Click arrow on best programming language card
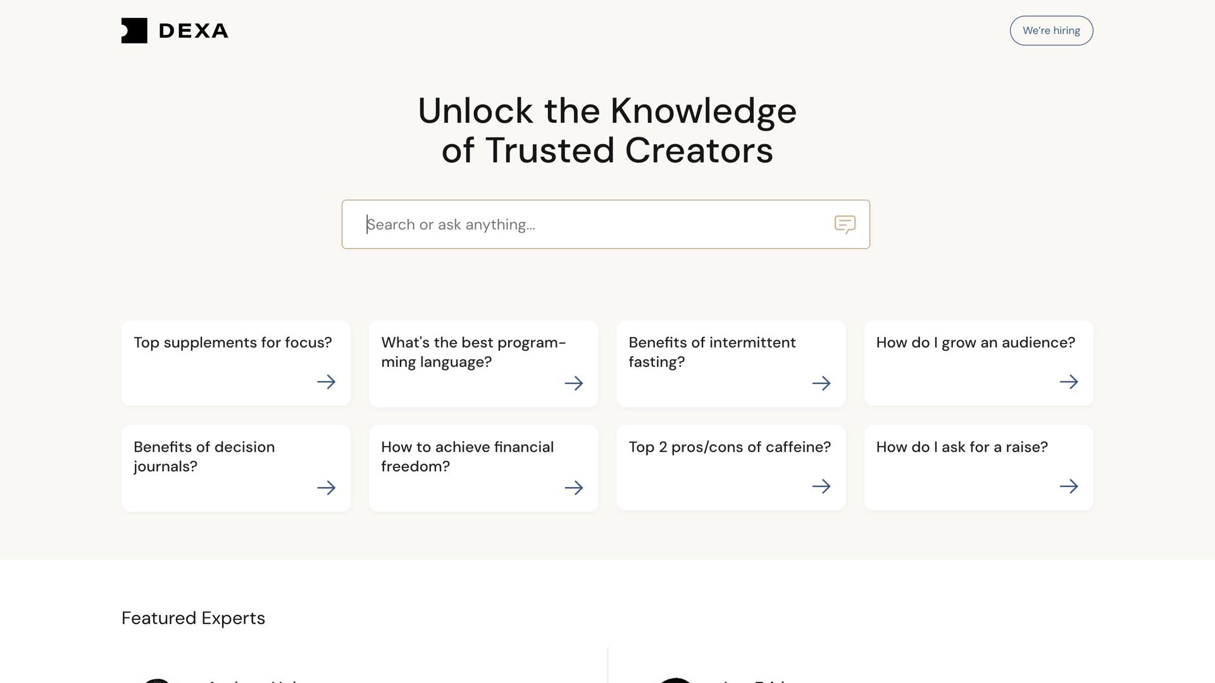 [574, 383]
